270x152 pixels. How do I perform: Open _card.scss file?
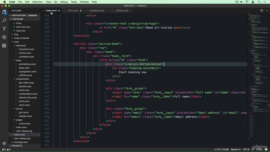[24, 90]
